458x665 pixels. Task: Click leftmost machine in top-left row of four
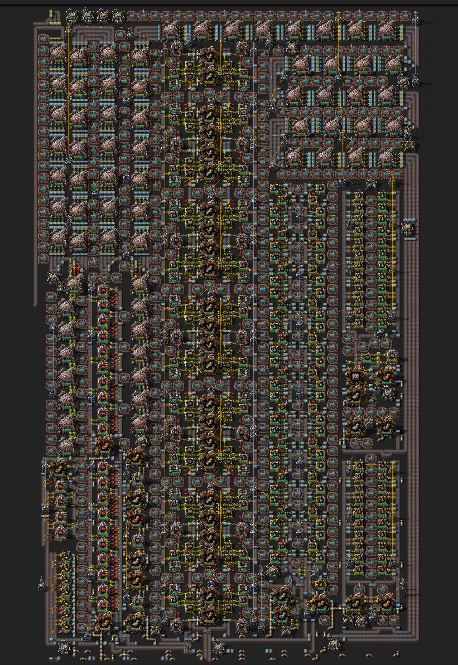point(71,16)
